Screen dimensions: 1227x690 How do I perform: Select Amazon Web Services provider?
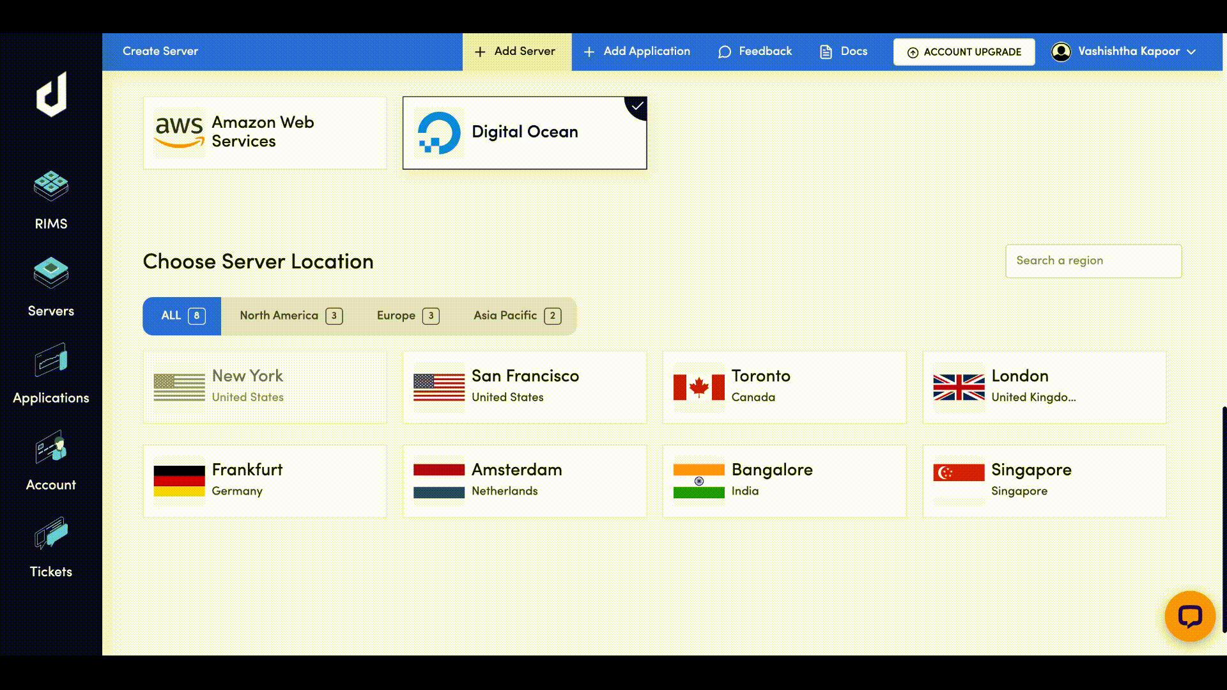point(265,133)
